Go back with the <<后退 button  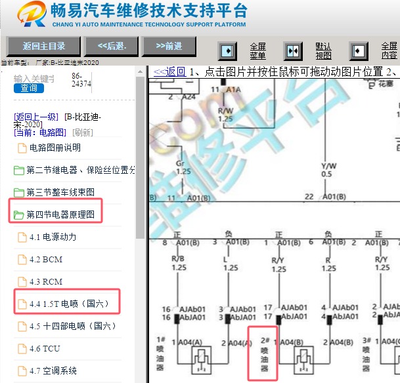tap(112, 47)
